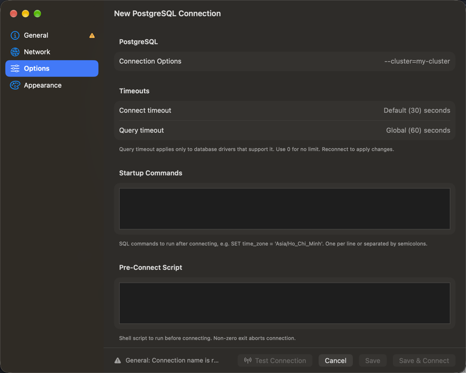This screenshot has width=466, height=373.
Task: Click the hint text 'SQL commands to run after connecting'
Action: [273, 243]
